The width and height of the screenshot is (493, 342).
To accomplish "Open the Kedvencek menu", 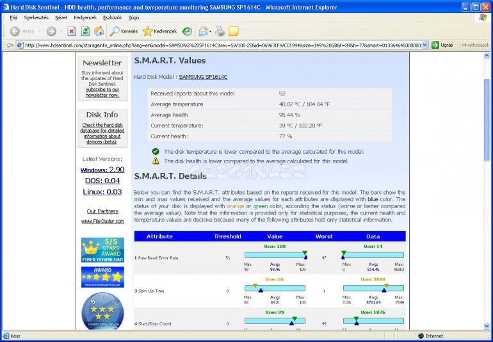I will [x=85, y=18].
